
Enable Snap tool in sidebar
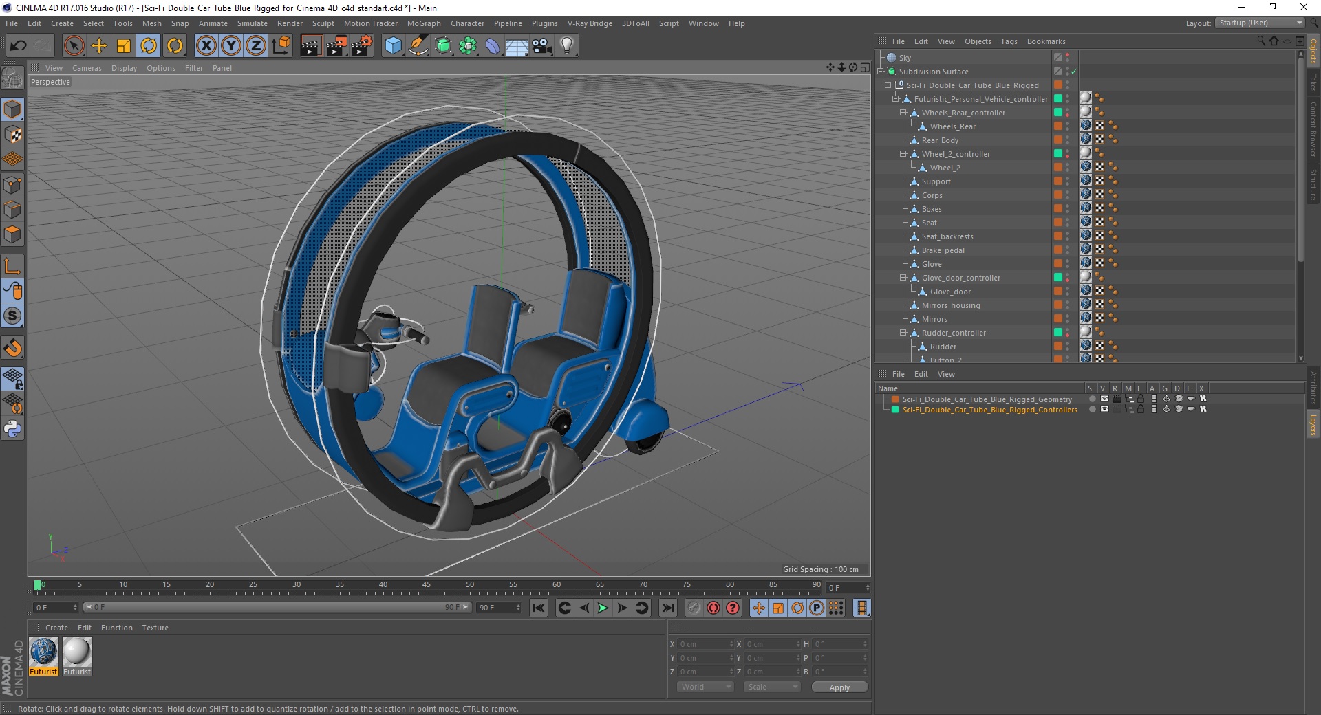tap(12, 348)
